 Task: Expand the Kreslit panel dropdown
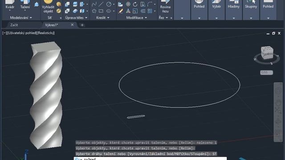coord(103,18)
